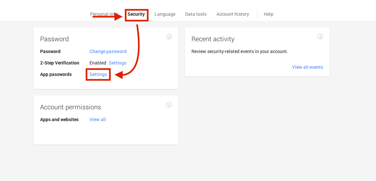The width and height of the screenshot is (376, 181).
Task: Open Settings link for App passwords
Action: pyautogui.click(x=98, y=74)
